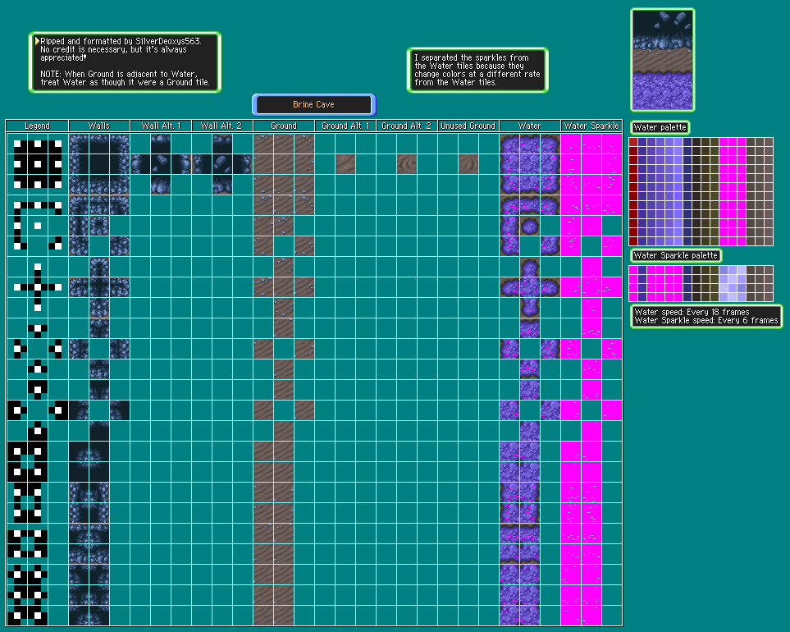Click the 'Water speed: Every 18 frames' text
The width and height of the screenshot is (790, 632).
[692, 312]
